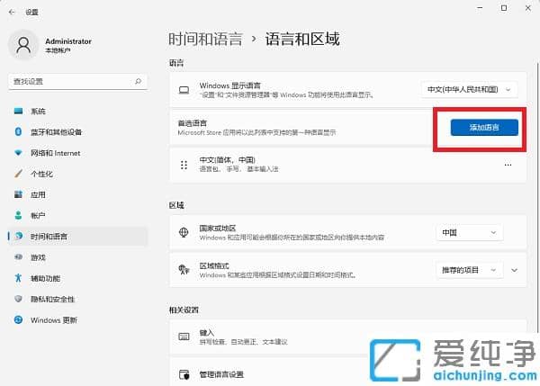The height and width of the screenshot is (386, 540).
Task: Open 网络和 Internet settings
Action: (55, 152)
